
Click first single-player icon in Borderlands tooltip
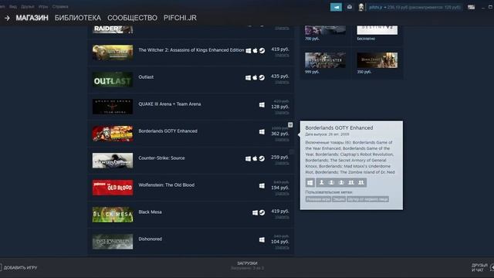coord(321,182)
